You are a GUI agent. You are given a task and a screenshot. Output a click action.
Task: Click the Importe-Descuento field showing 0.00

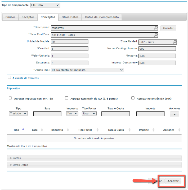(157, 63)
